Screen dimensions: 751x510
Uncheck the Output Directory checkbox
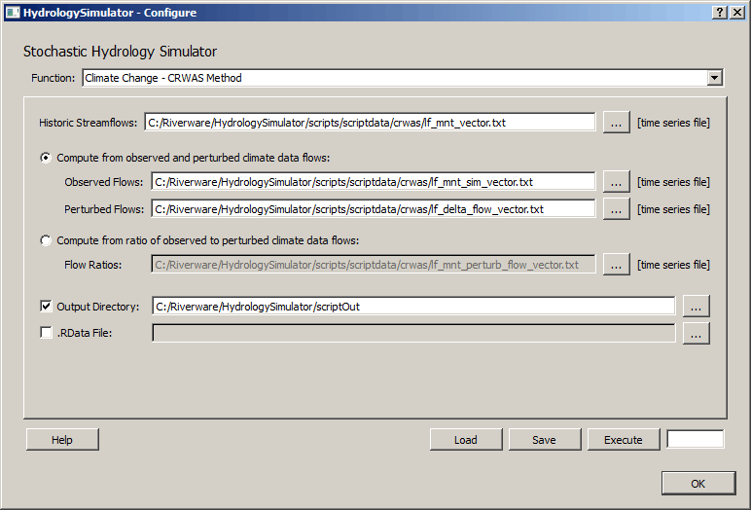click(x=46, y=306)
